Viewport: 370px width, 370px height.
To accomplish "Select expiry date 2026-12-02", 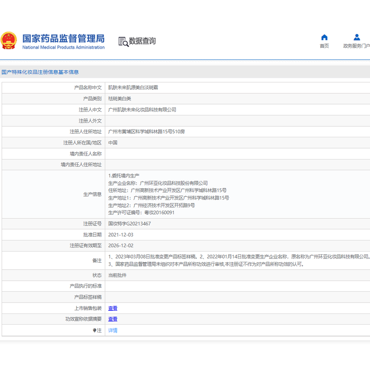I will click(x=121, y=246).
